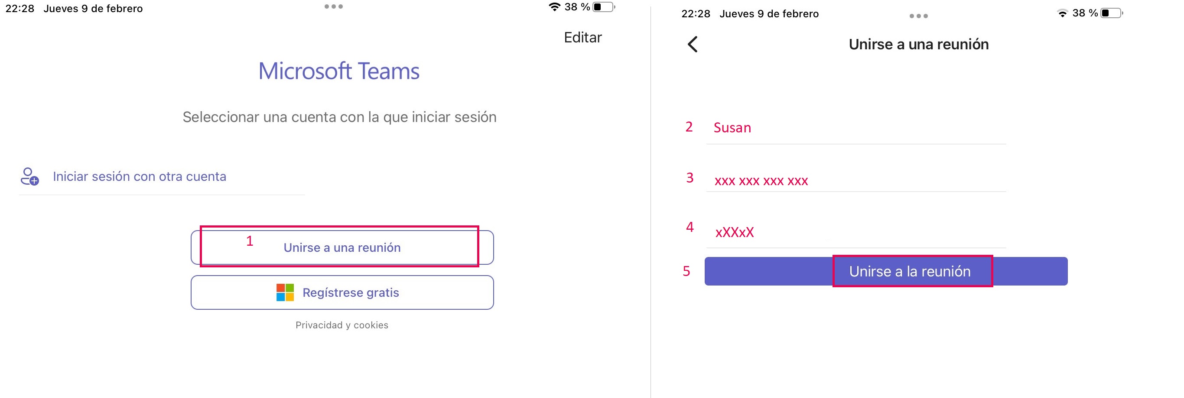Tap the back chevron arrow
Image resolution: width=1184 pixels, height=398 pixels.
[692, 45]
